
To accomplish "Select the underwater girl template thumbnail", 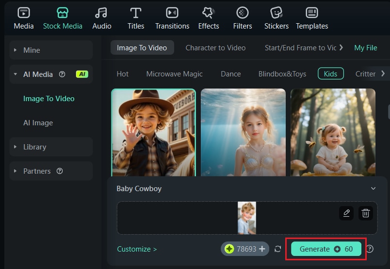I will (x=243, y=132).
